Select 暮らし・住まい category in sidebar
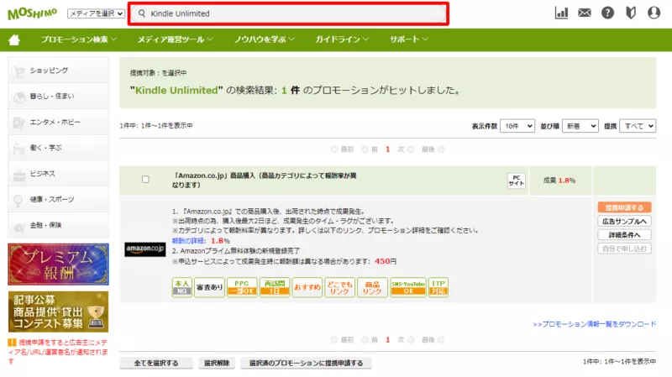The image size is (672, 377). click(58, 96)
